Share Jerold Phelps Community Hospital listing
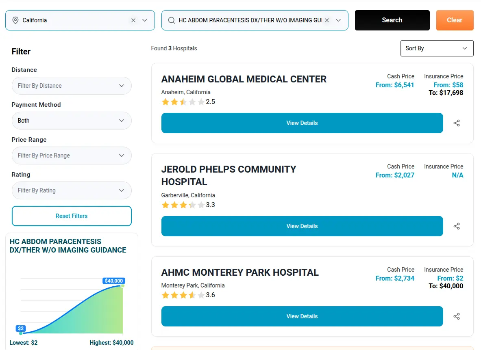The width and height of the screenshot is (481, 350). pos(457,226)
